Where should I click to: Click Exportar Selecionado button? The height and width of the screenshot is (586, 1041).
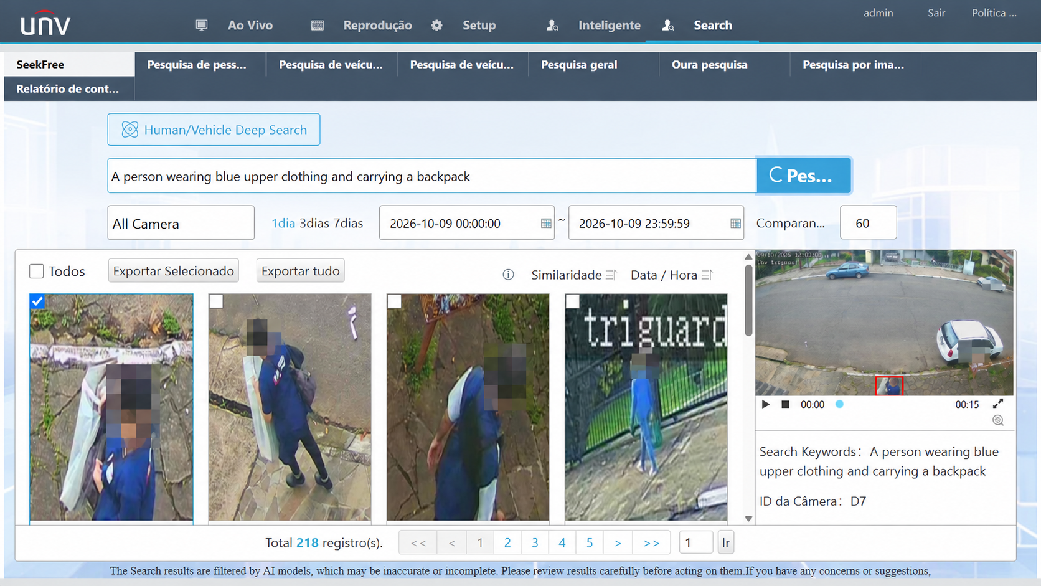(x=173, y=271)
